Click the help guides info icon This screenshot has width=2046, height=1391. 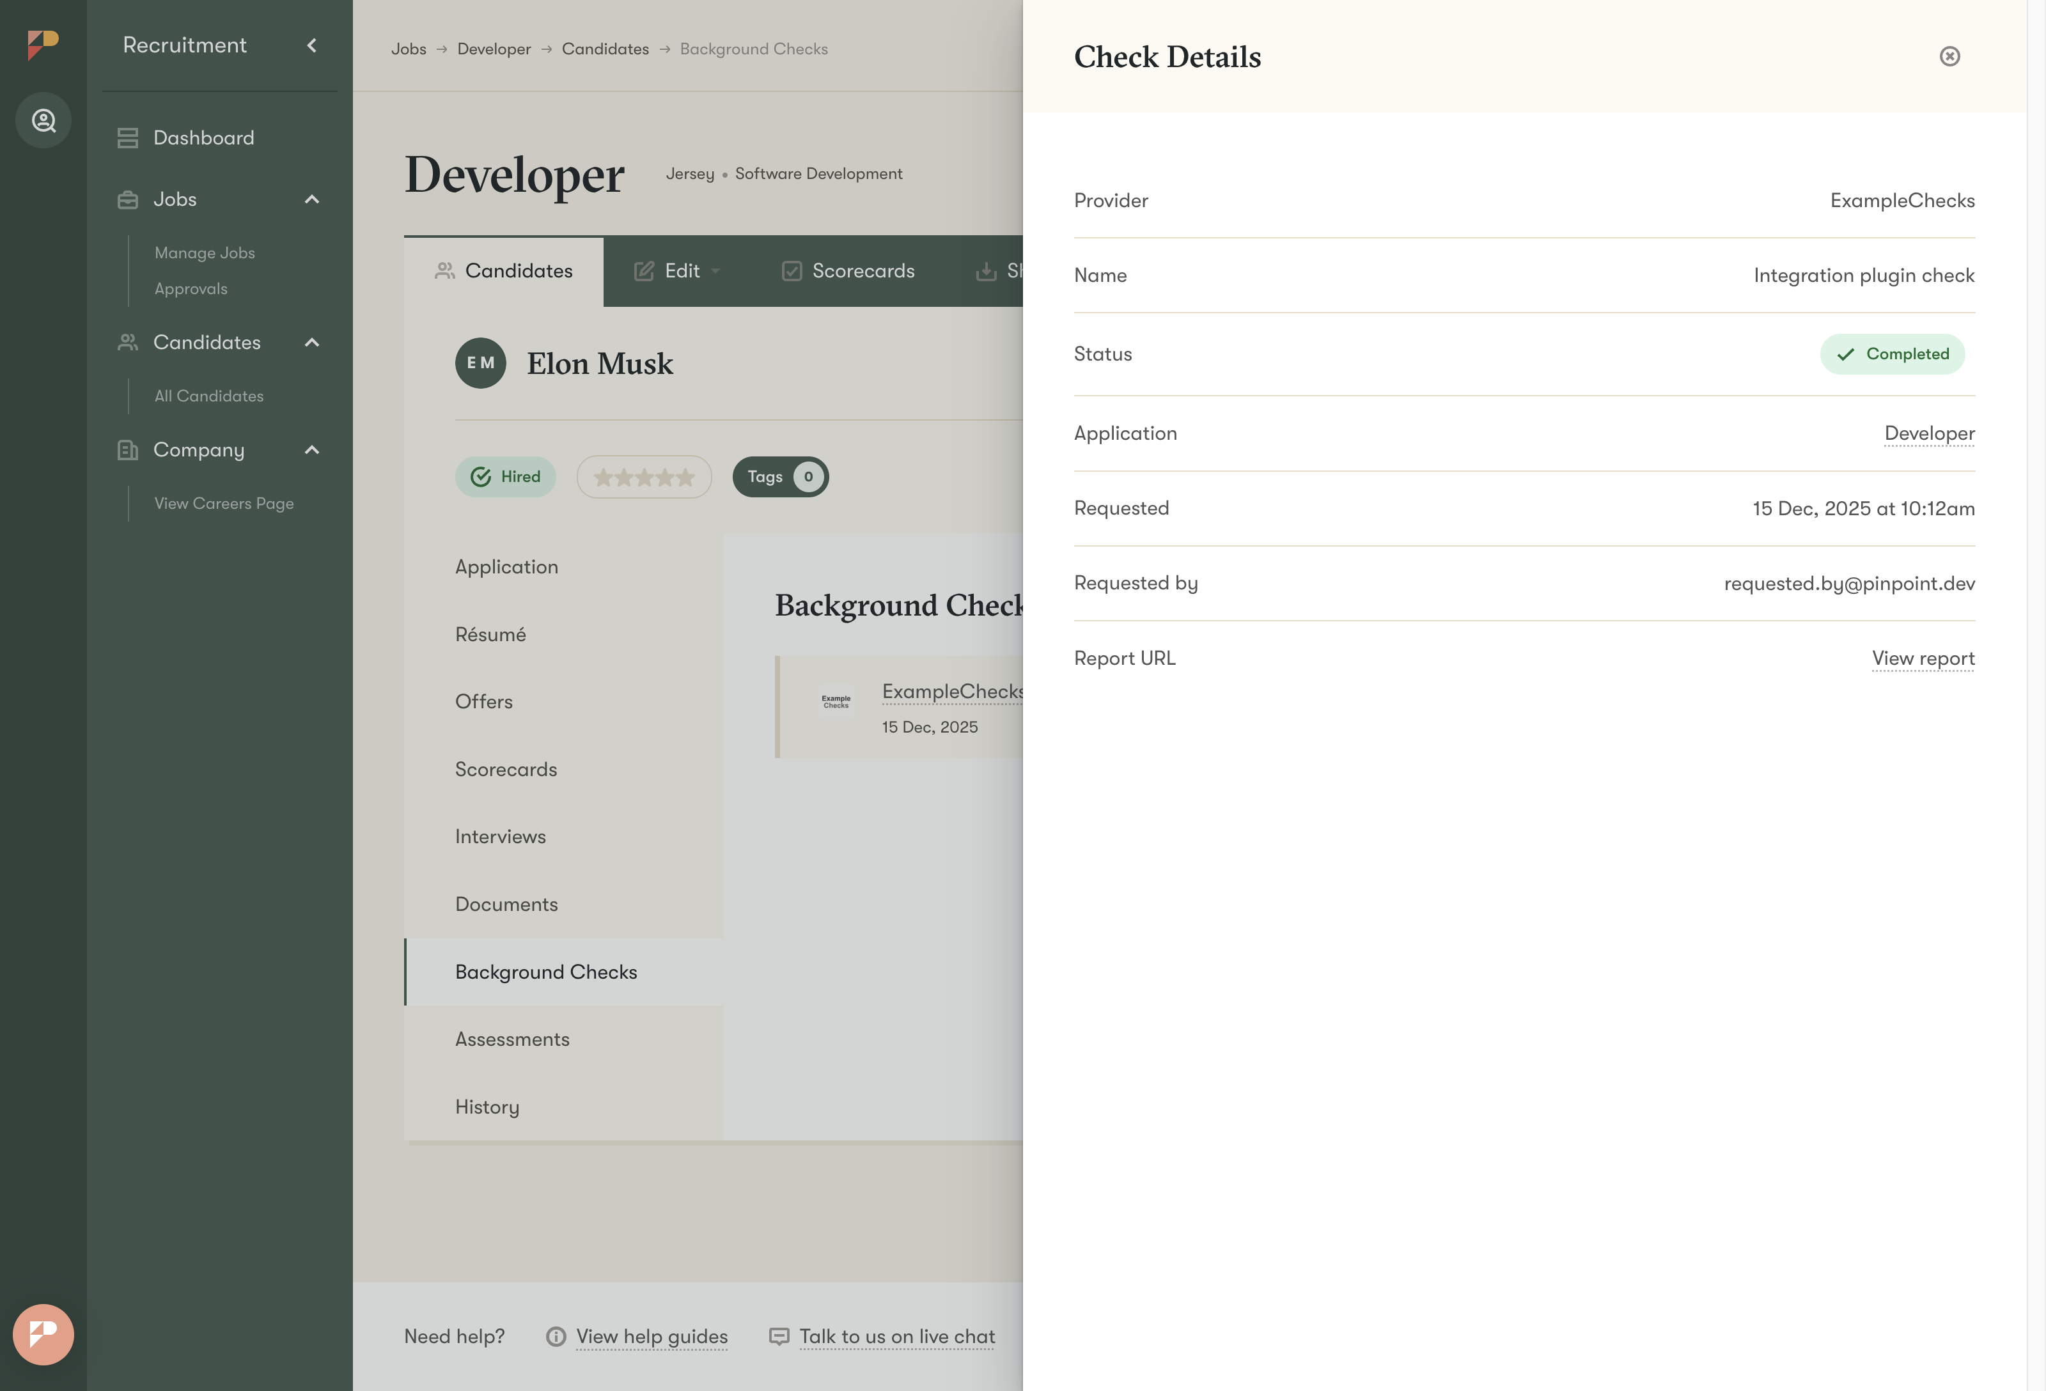[x=556, y=1337]
